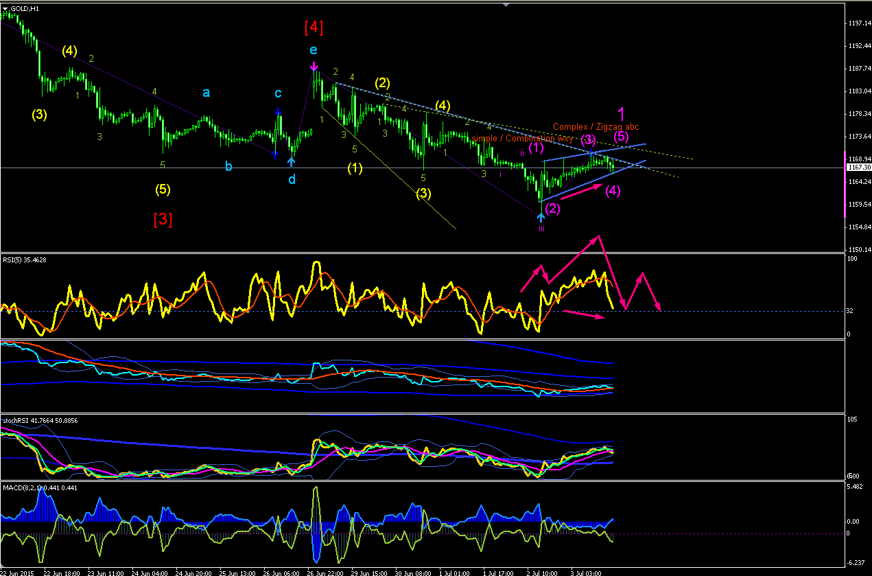Select the cyan wave label 'e'
Image resolution: width=872 pixels, height=576 pixels.
pos(313,50)
